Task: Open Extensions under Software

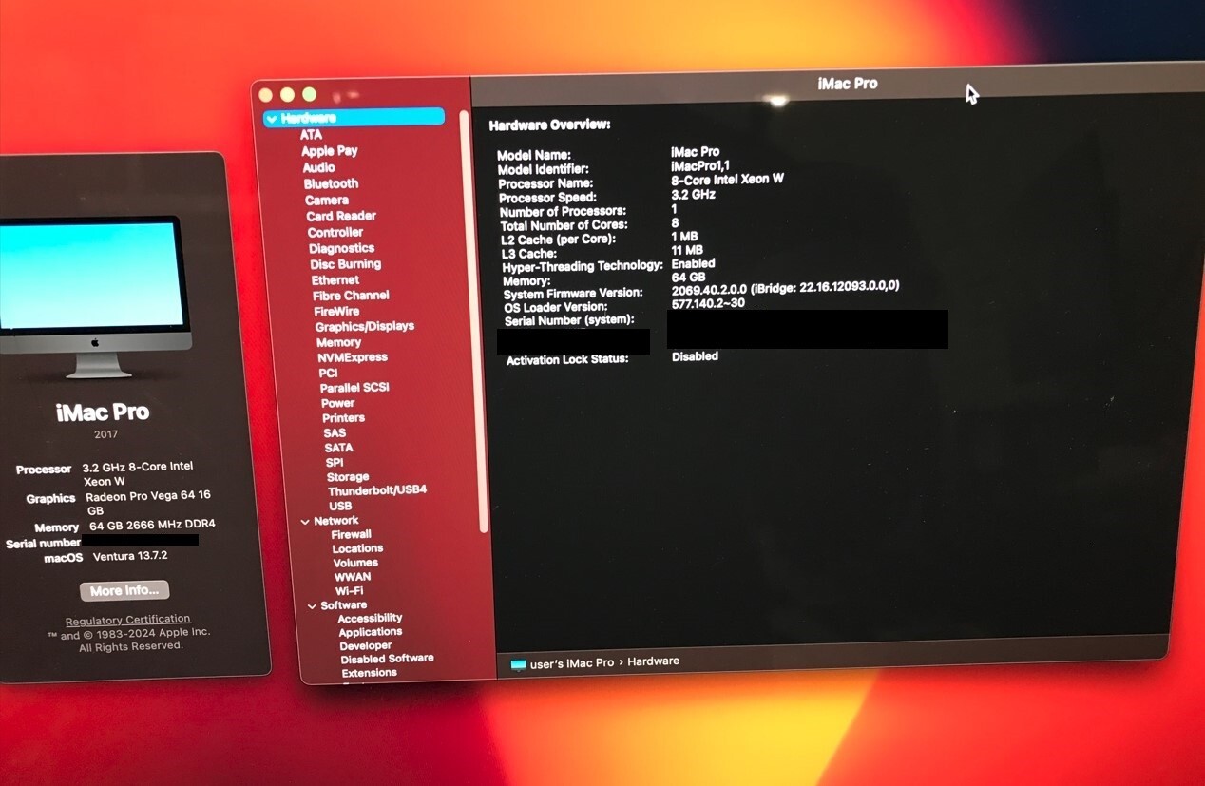Action: [369, 673]
